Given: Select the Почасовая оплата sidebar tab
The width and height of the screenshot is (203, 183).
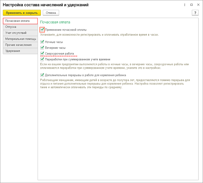Looking at the screenshot, I should [x=20, y=21].
